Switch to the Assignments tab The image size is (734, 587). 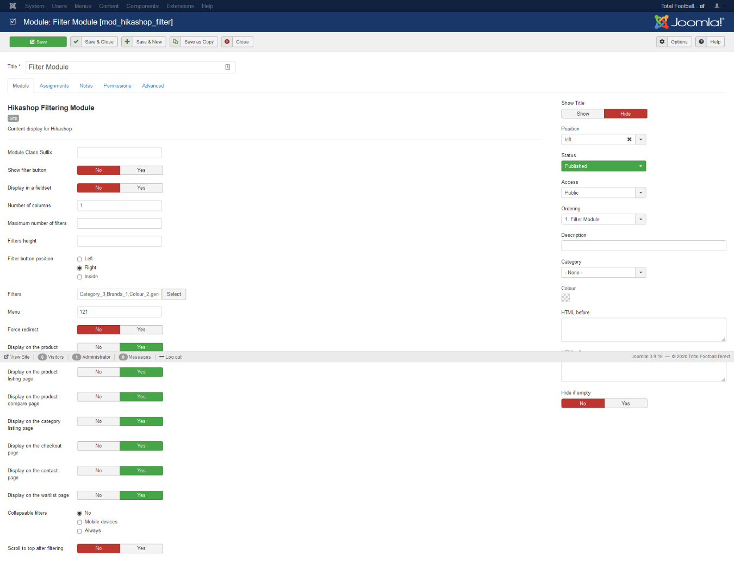(54, 86)
